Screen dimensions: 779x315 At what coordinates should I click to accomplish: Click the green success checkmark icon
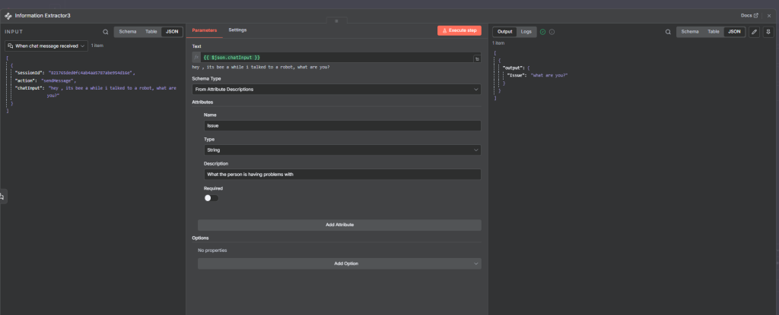click(x=542, y=32)
